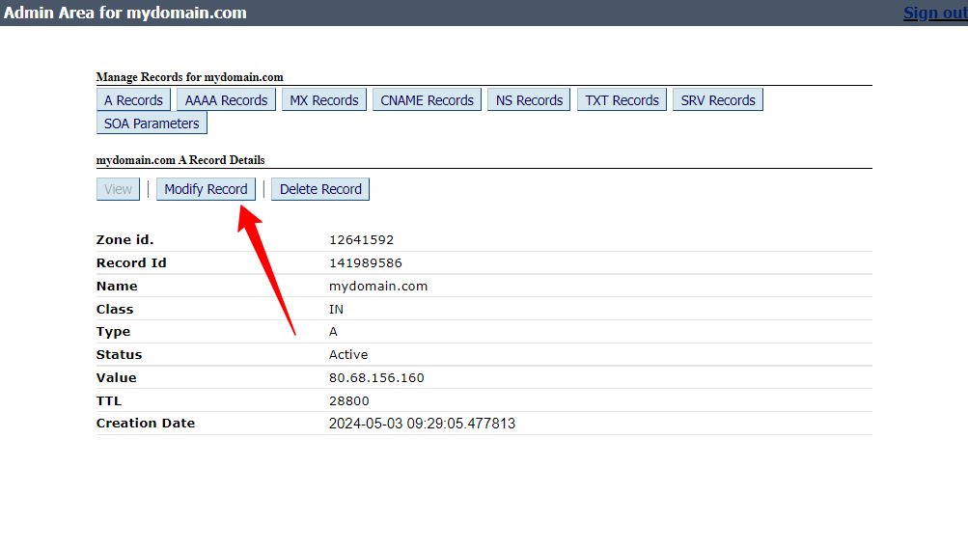The height and width of the screenshot is (549, 968).
Task: Click the Active status value
Action: [x=348, y=355]
